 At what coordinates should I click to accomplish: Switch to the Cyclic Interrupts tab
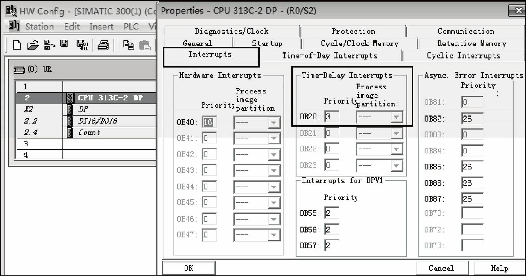coord(464,55)
